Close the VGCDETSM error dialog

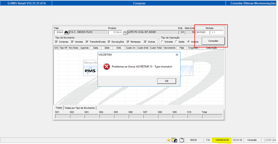(x=177, y=55)
